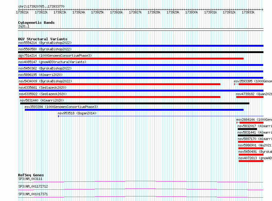Open the nsv5897170 variant label

click(x=255, y=139)
